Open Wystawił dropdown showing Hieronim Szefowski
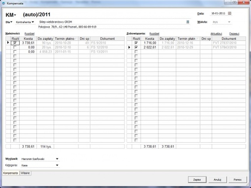The width and height of the screenshot is (251, 188). [57, 159]
